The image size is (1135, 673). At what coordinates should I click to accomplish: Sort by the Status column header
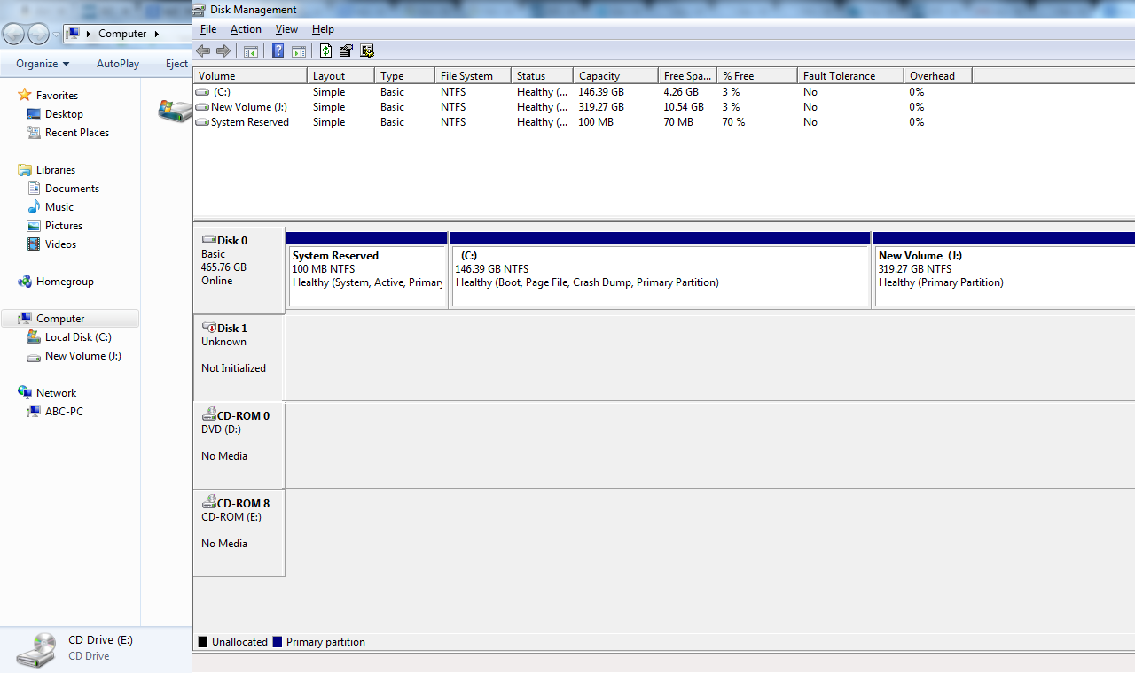pos(542,76)
